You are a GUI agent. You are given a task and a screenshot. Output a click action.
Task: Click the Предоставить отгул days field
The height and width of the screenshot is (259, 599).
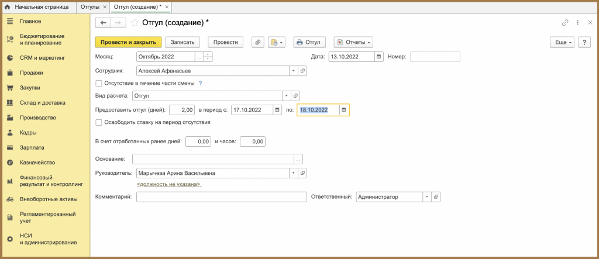pos(183,110)
